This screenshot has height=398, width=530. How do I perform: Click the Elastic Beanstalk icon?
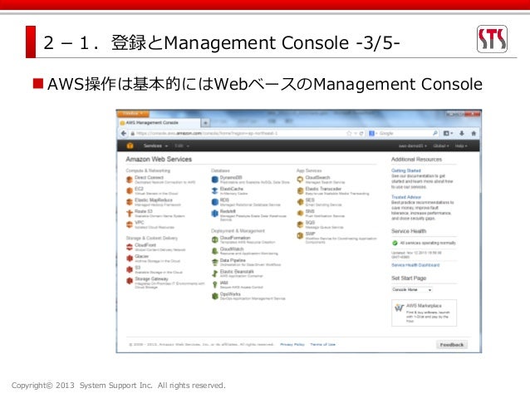pyautogui.click(x=214, y=273)
